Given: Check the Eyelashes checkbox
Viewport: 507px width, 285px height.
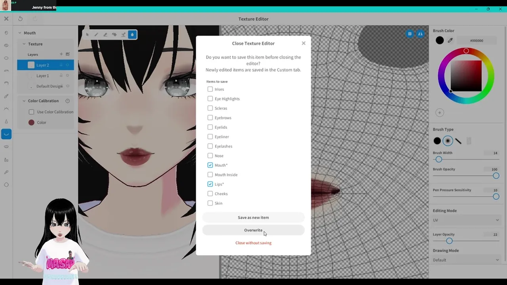Looking at the screenshot, I should coord(210,146).
